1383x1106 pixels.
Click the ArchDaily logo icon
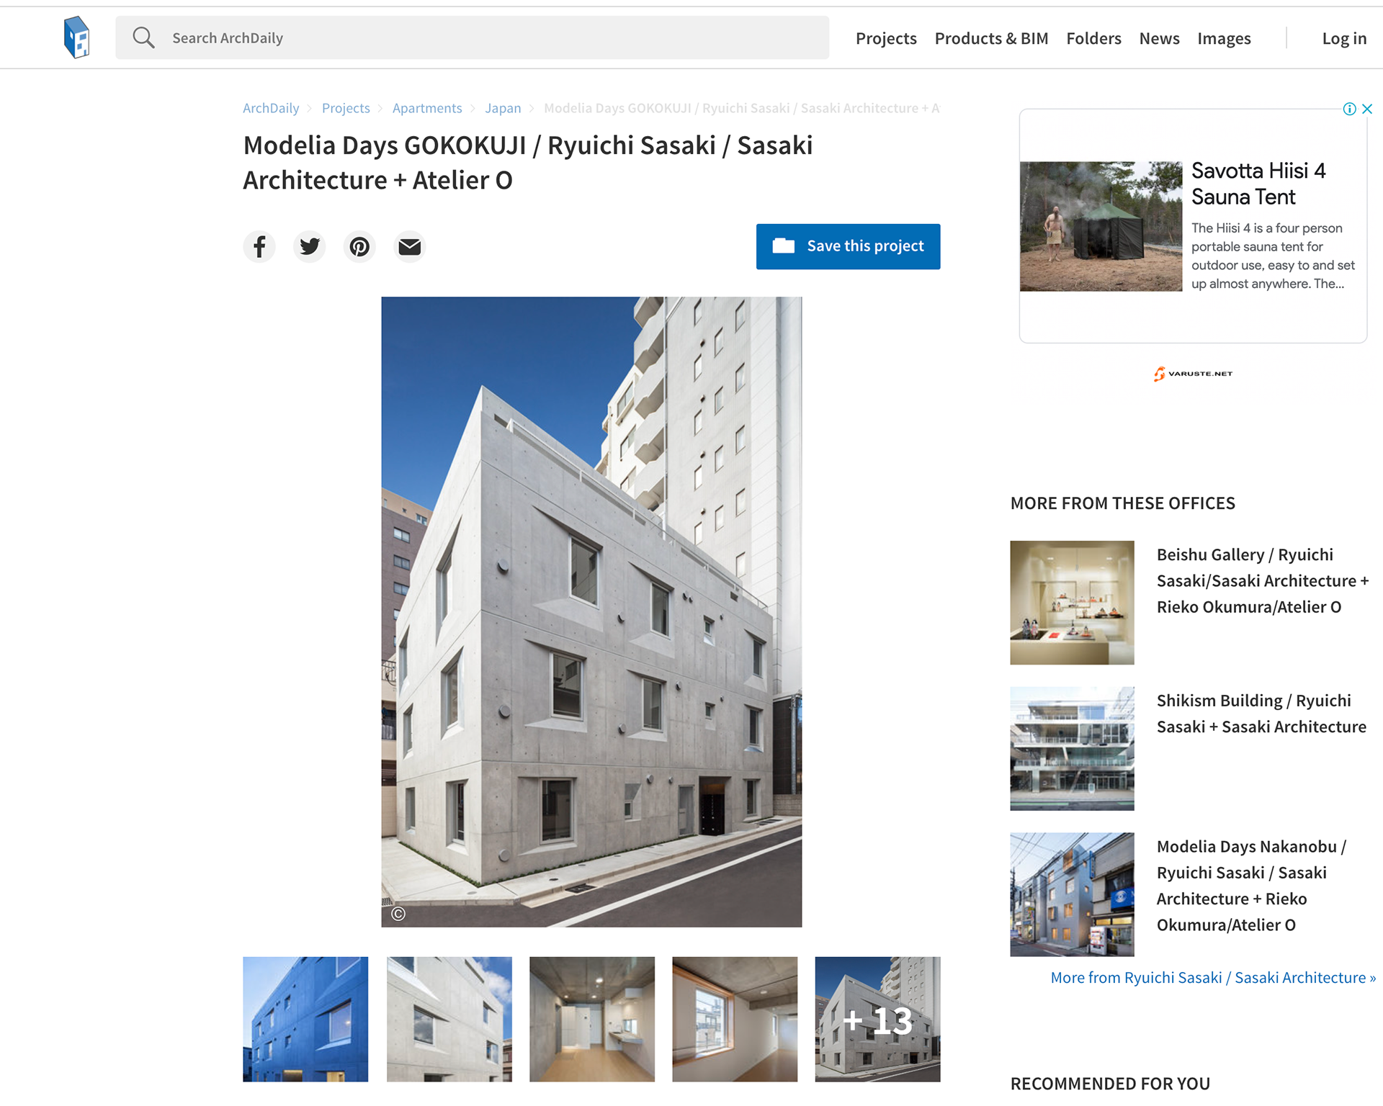point(76,37)
